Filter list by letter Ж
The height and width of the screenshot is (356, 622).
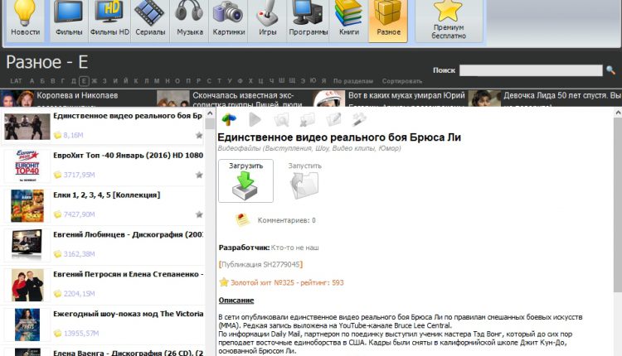95,81
